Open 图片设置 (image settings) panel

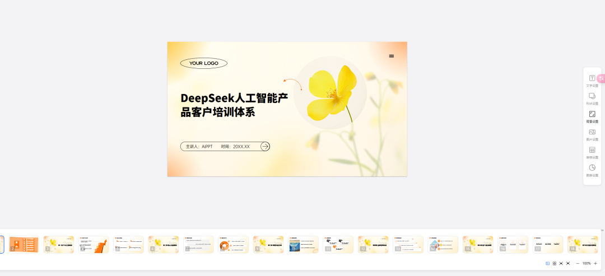[592, 135]
